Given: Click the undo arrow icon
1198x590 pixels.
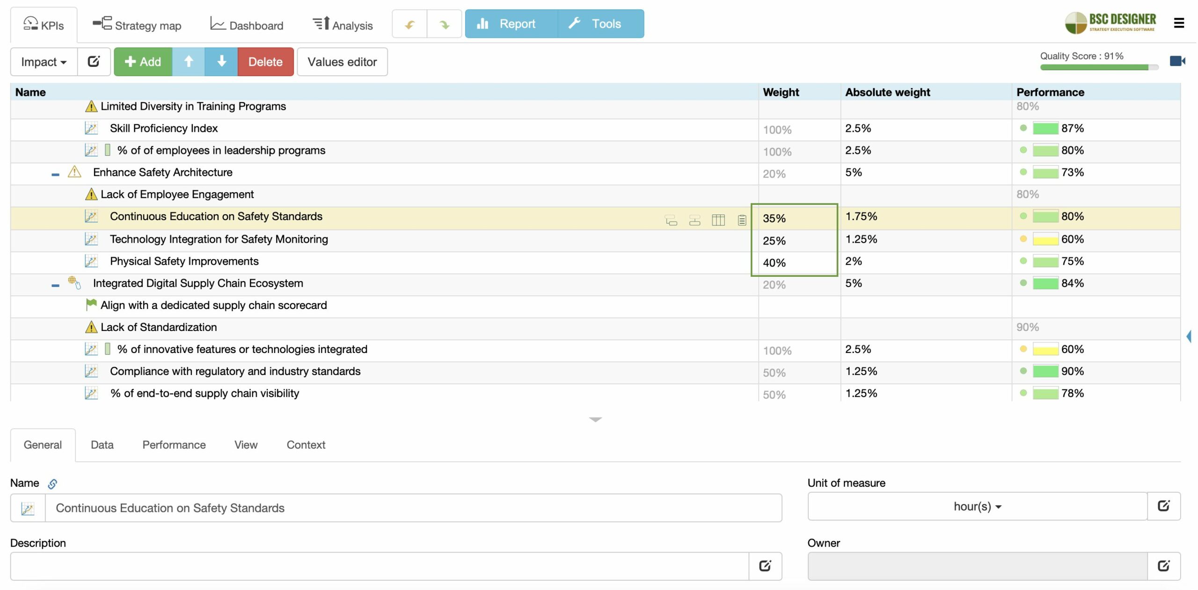Looking at the screenshot, I should [x=409, y=23].
